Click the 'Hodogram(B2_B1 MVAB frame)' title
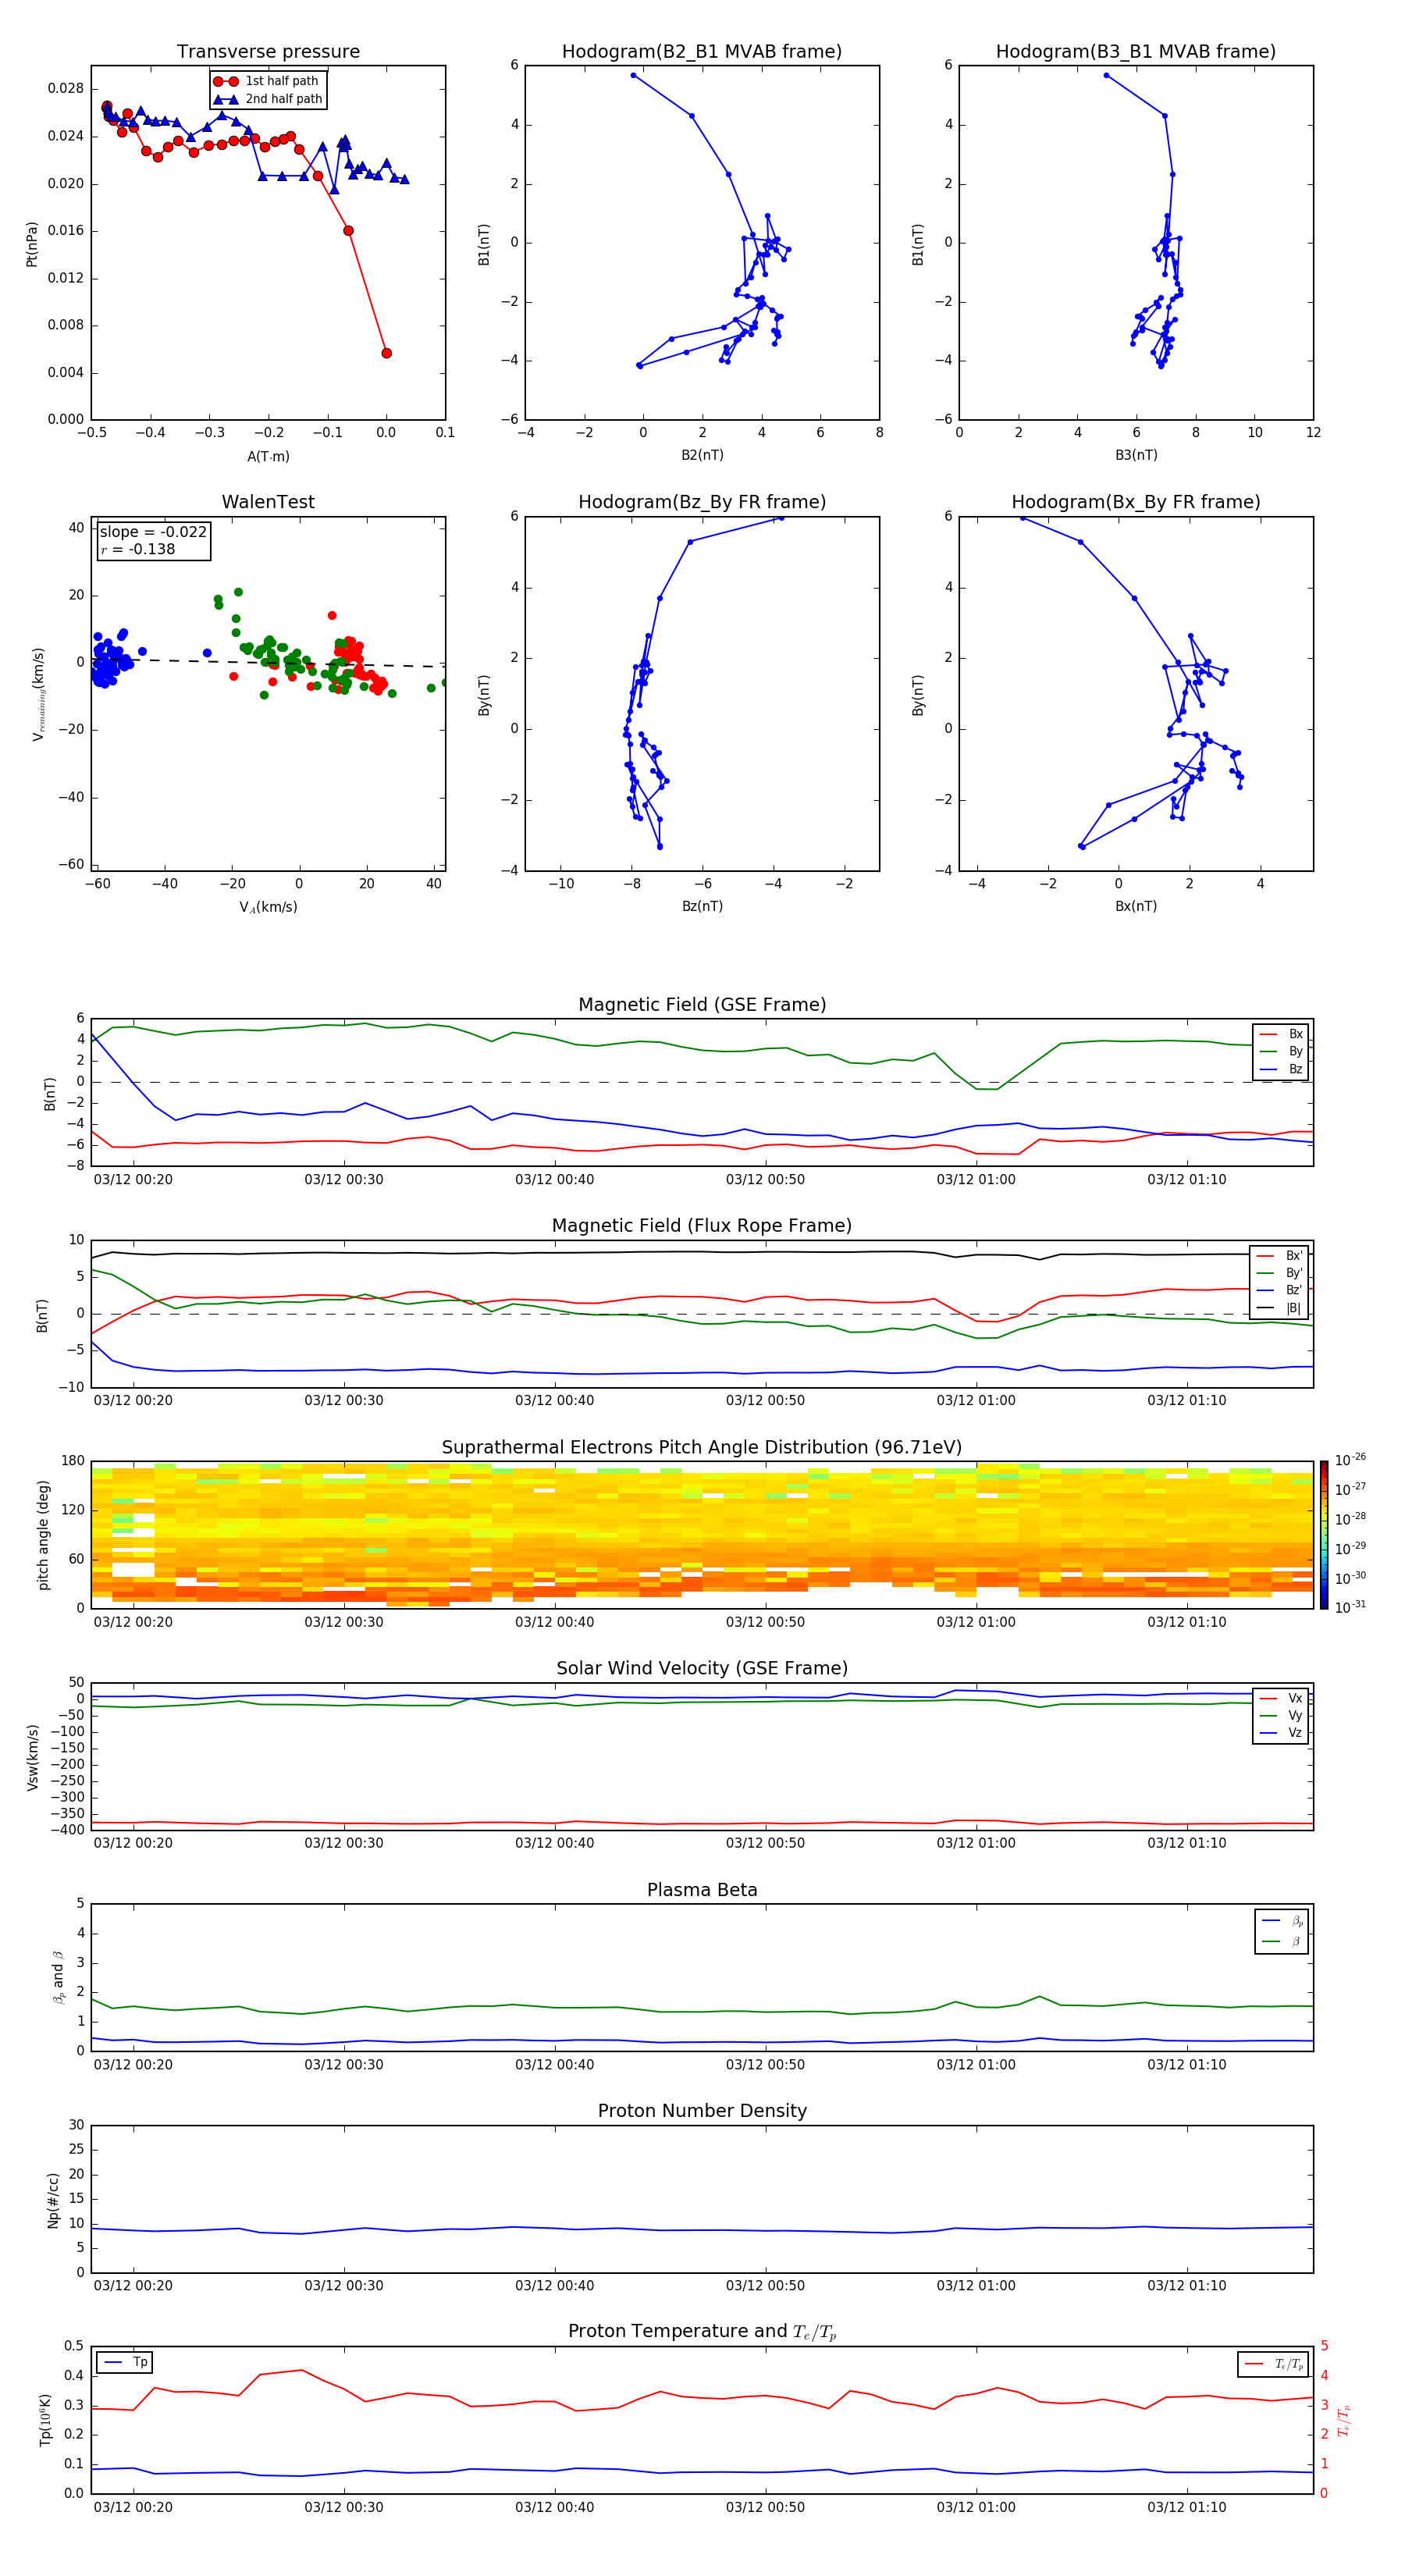 (x=702, y=52)
